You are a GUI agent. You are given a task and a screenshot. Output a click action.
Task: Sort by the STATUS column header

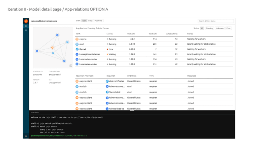coord(109,34)
